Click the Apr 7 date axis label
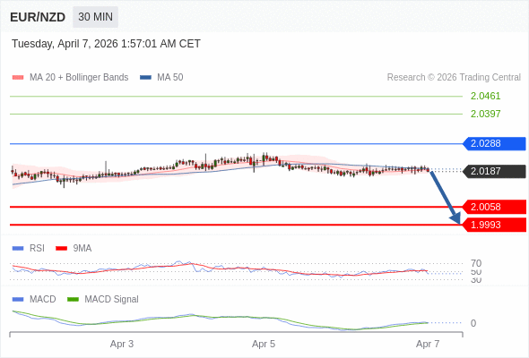This screenshot has width=529, height=358. tap(428, 344)
